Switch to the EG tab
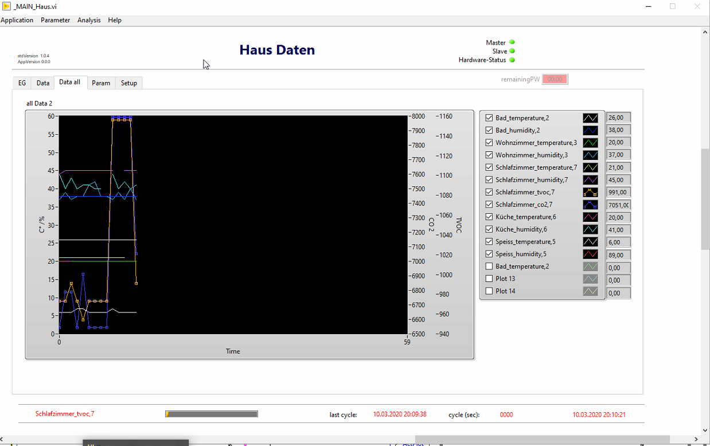Viewport: 710px width, 446px height. (x=22, y=83)
